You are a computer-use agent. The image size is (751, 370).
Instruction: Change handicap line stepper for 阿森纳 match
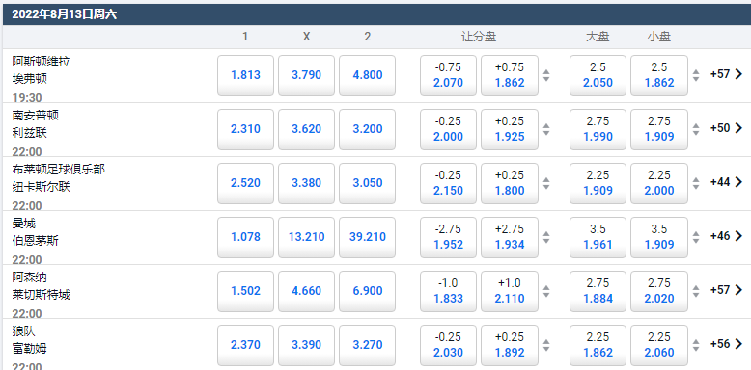[546, 292]
